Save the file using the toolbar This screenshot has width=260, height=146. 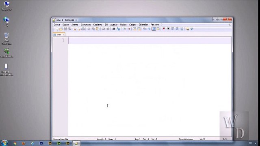click(x=65, y=29)
